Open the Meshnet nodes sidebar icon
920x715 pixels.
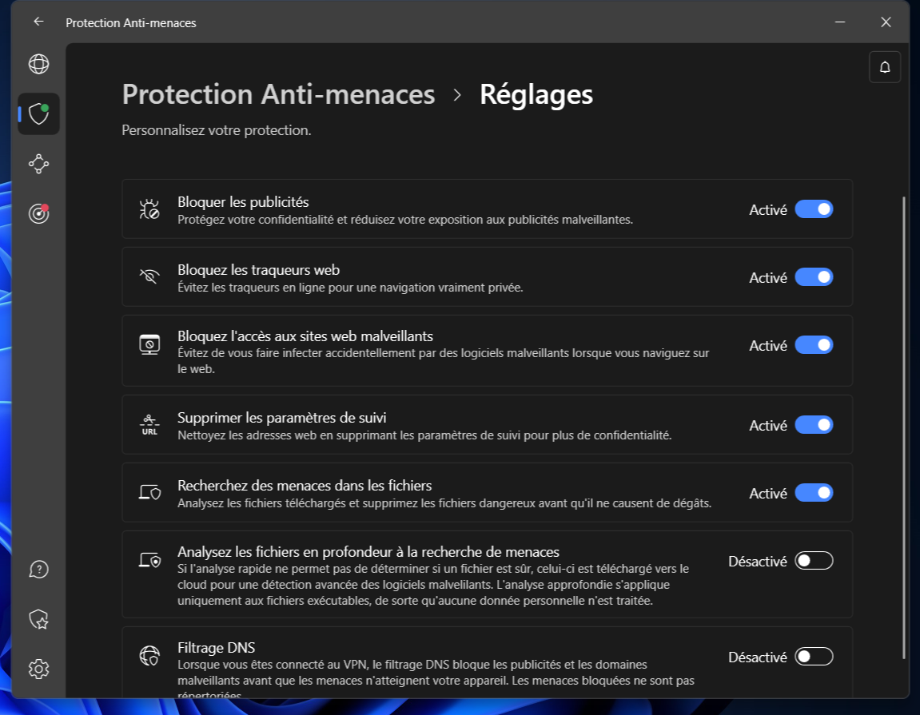tap(38, 164)
